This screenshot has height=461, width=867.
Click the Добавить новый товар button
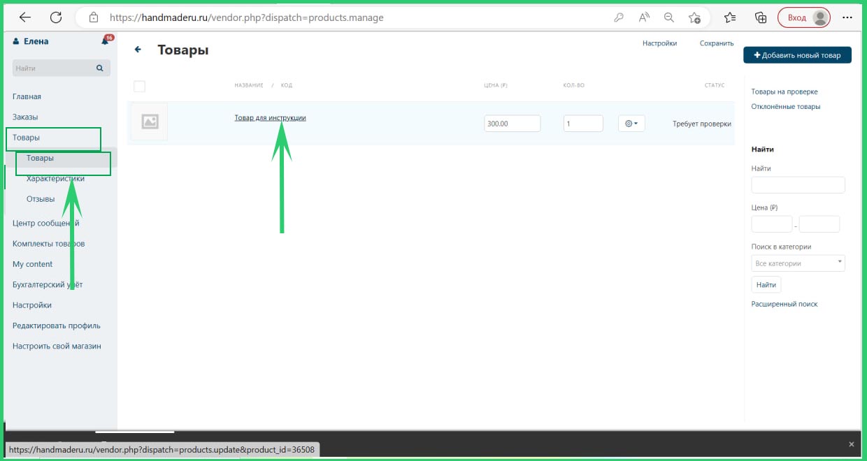[797, 55]
